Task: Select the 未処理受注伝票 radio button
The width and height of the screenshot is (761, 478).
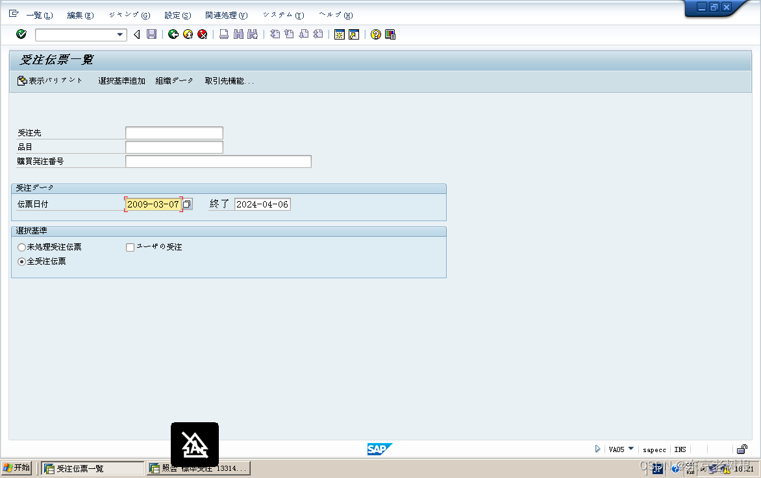Action: 21,247
